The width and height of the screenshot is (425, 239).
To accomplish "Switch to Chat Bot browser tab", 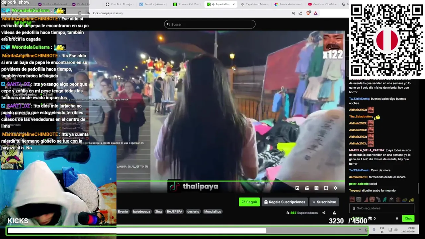I will (119, 4).
